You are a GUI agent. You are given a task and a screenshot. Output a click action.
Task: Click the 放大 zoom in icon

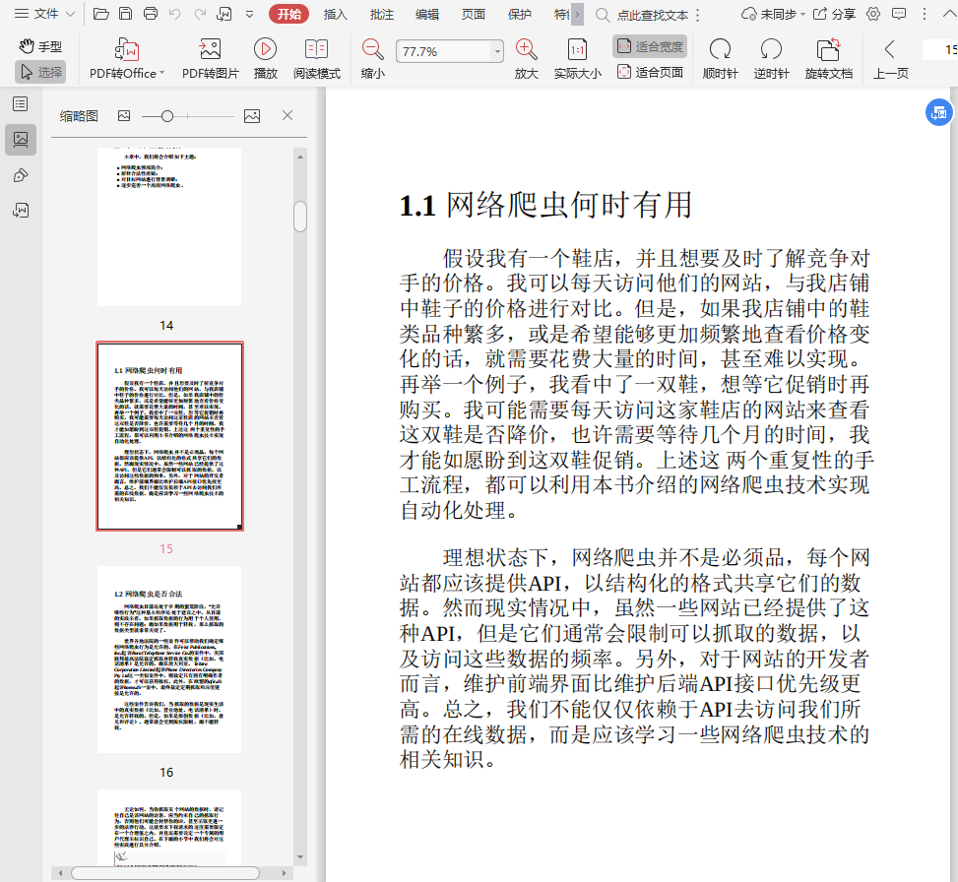click(x=527, y=49)
